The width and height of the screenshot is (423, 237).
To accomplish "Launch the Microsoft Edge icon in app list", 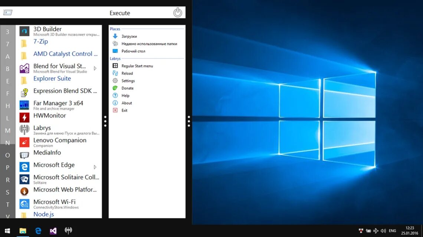I will point(24,167).
